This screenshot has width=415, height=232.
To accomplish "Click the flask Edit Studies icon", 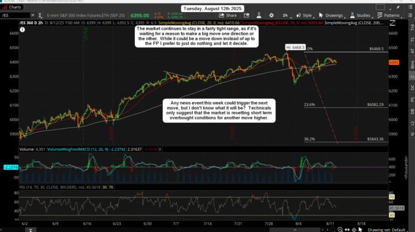I will pyautogui.click(x=259, y=16).
